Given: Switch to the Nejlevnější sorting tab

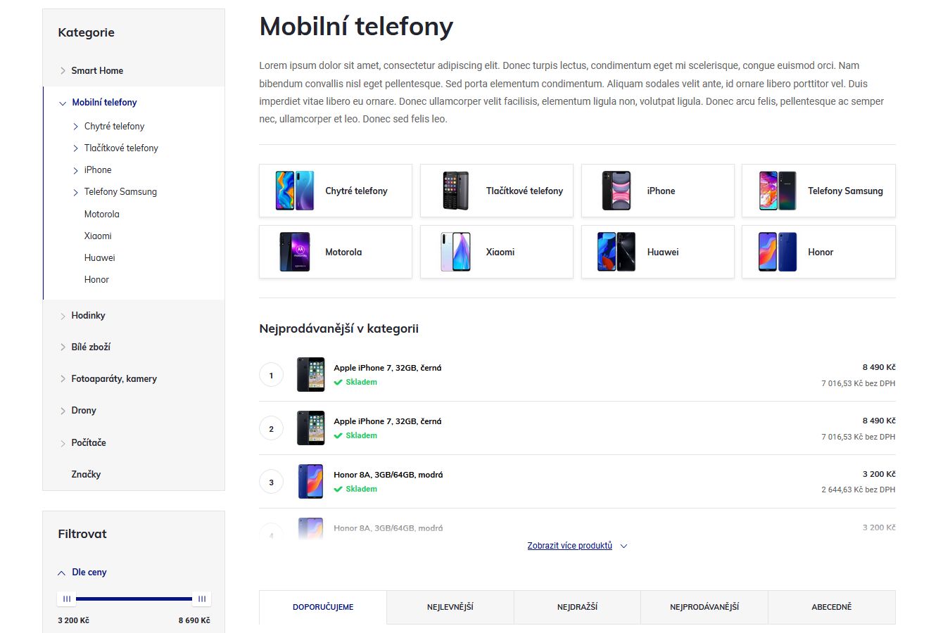Looking at the screenshot, I should 450,607.
